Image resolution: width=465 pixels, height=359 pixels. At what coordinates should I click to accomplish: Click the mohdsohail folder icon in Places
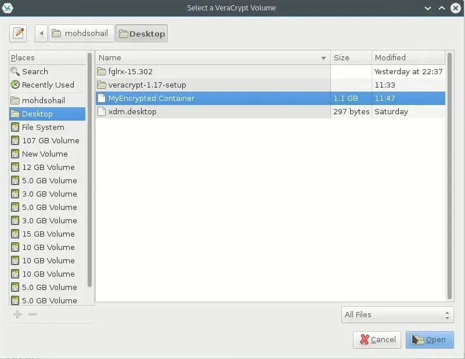[15, 100]
